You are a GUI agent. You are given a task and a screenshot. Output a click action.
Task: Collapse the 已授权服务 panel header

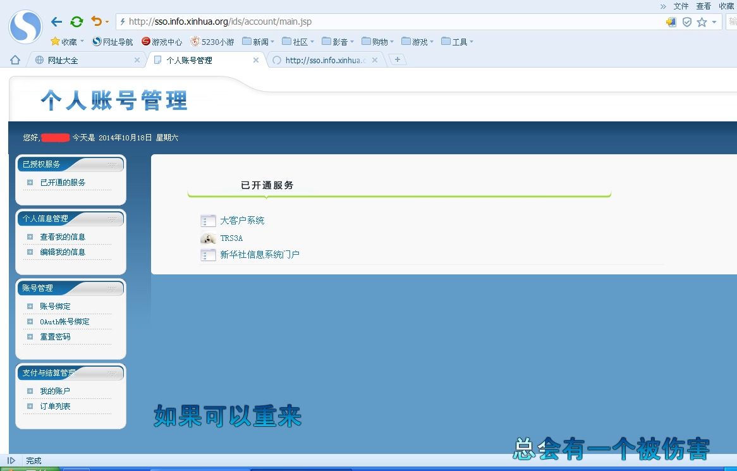tap(71, 164)
